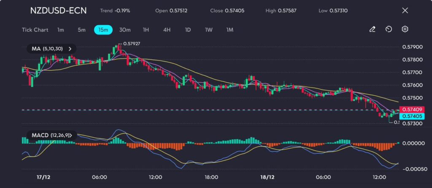This screenshot has height=188, width=432.
Task: Open the drawing pencil tool
Action: (372, 30)
